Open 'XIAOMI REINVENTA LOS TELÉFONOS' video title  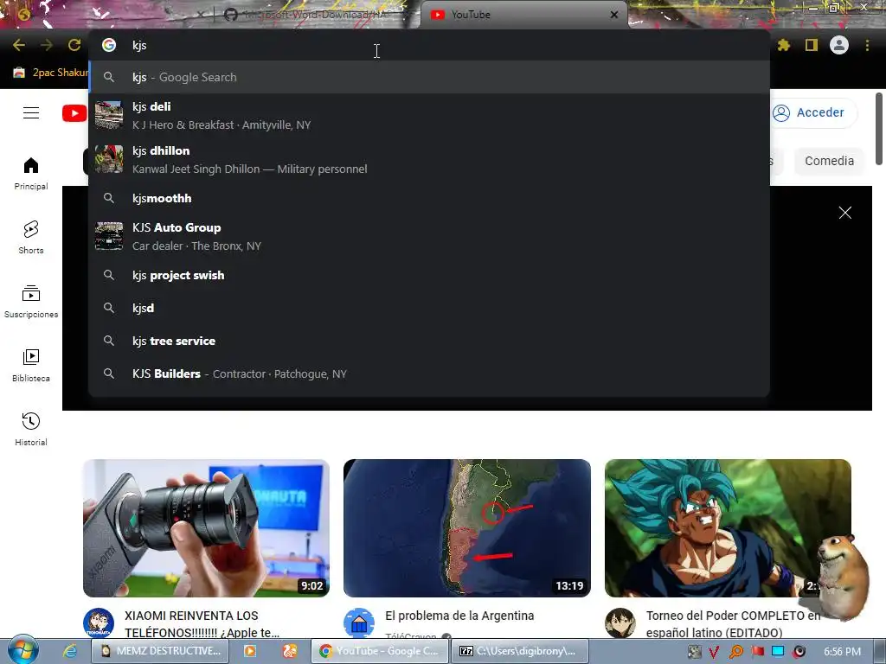202,624
